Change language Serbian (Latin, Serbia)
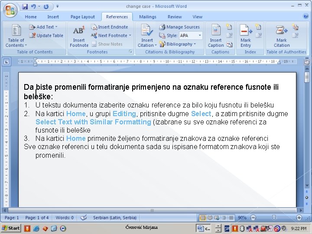This screenshot has width=312, height=234. [x=115, y=218]
